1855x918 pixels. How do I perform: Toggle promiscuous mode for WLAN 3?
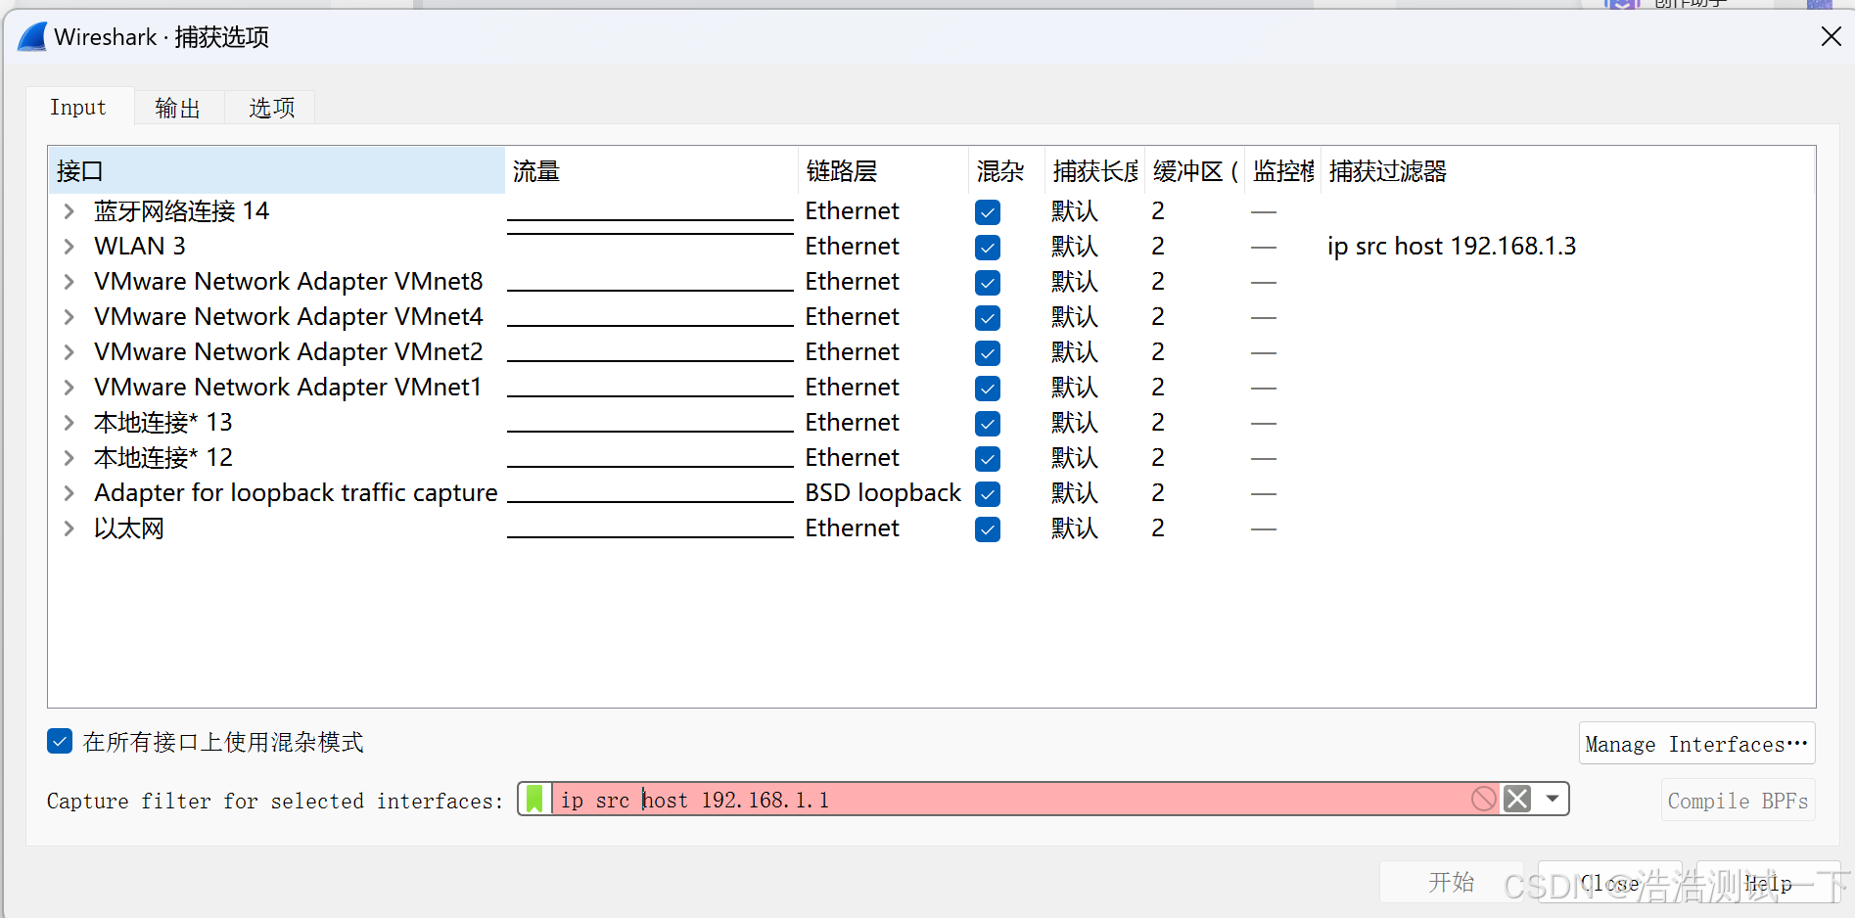tap(988, 248)
